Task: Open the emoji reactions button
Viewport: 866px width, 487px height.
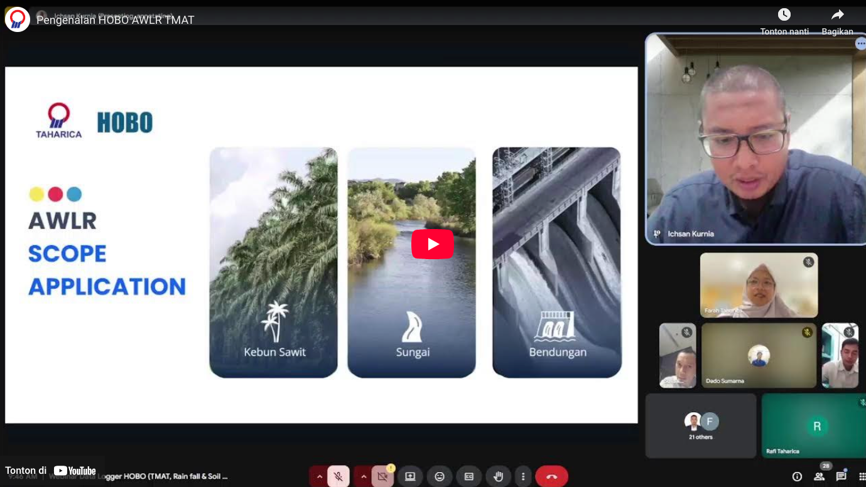Action: (x=440, y=477)
